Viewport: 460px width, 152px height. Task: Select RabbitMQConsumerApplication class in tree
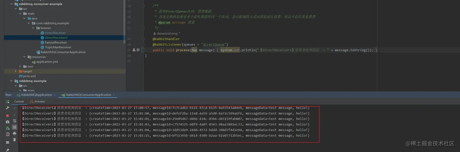63,52
